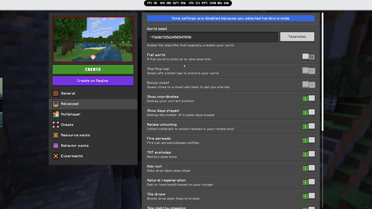Click the Advanced furnace icon

point(56,104)
